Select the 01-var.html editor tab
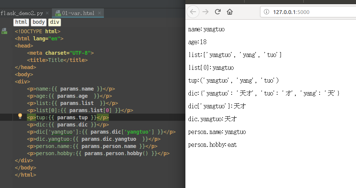Screen dimensions: 356x188 [x=78, y=13]
